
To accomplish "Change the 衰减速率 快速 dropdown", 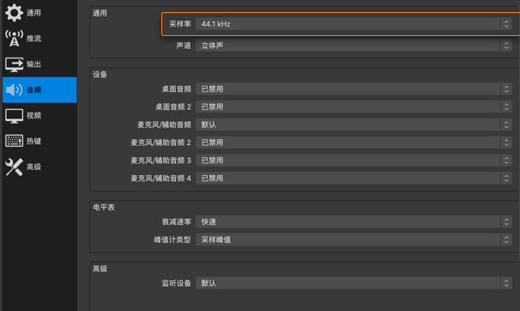I will [x=354, y=222].
